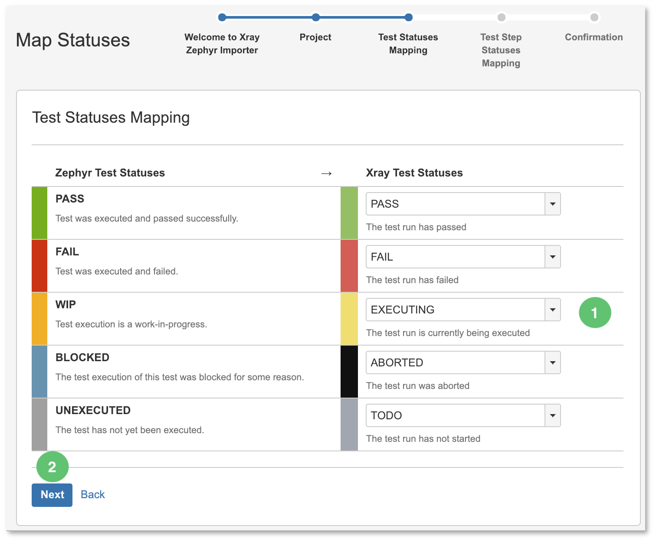Viewport: 656px width, 542px height.
Task: Click the gray Zephyr UNEXECUTED color swatch
Action: tap(39, 424)
